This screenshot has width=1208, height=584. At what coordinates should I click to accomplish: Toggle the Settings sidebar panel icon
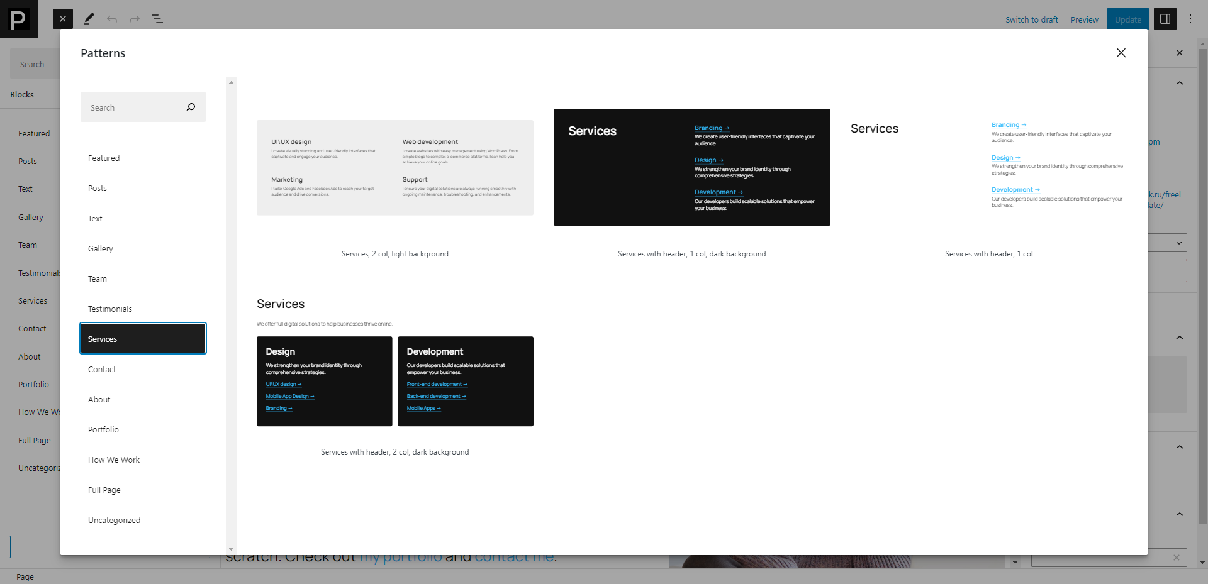coord(1165,19)
